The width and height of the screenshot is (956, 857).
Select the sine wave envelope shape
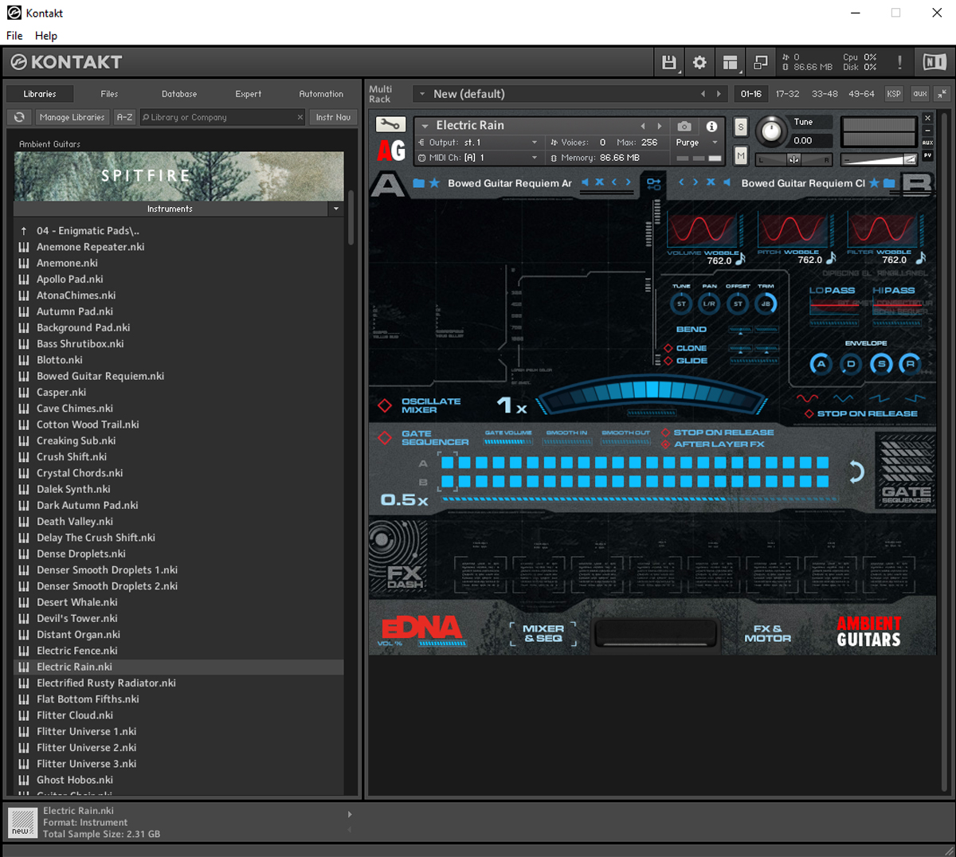(807, 398)
